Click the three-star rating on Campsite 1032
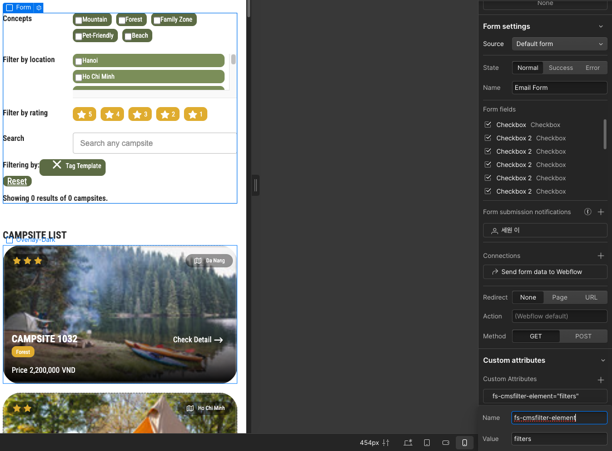Viewport: 612px width, 451px height. (x=27, y=261)
